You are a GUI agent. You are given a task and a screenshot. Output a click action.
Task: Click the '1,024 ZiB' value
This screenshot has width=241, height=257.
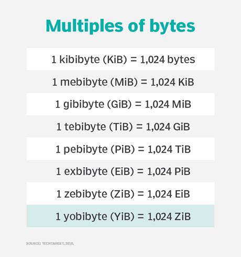(169, 216)
